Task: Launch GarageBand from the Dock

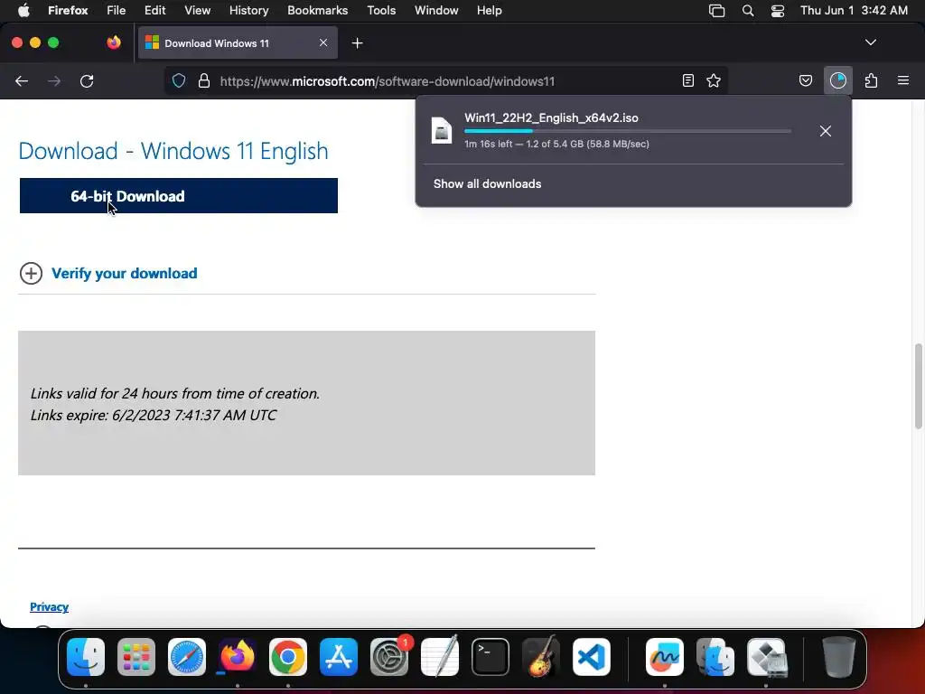Action: (541, 657)
